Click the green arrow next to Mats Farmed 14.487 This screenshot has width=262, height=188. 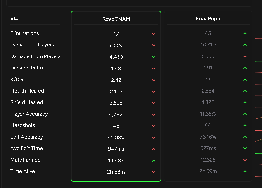[153, 160]
